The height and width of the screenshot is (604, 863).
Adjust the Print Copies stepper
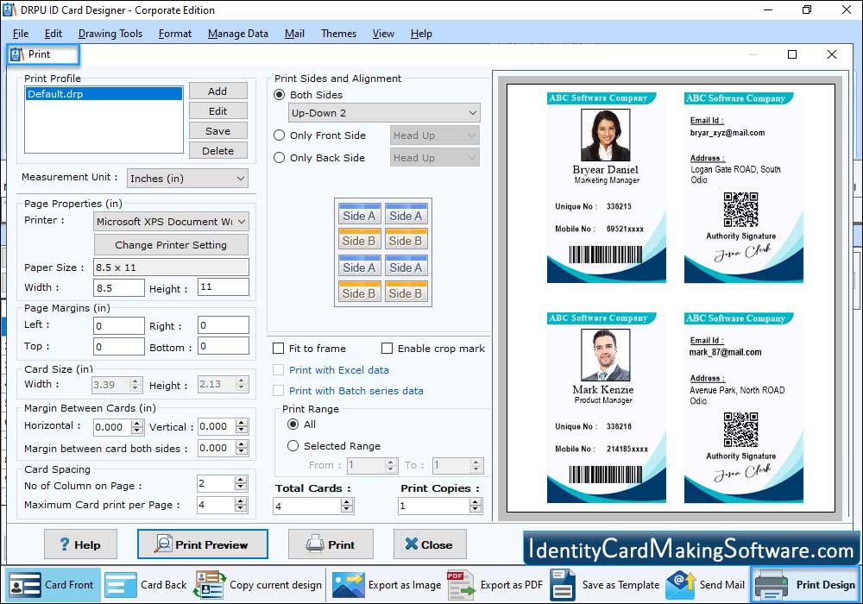coord(476,506)
